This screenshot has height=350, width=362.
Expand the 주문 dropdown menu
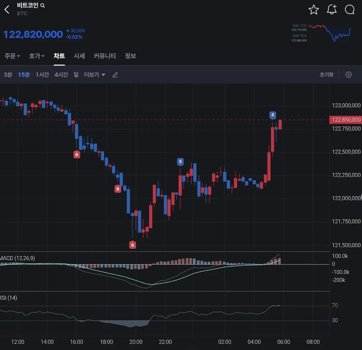[x=12, y=56]
